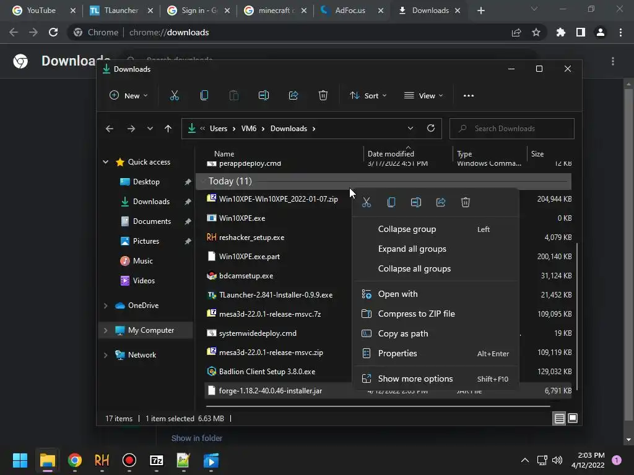The height and width of the screenshot is (475, 634).
Task: Open the address bar history dropdown
Action: tap(410, 129)
